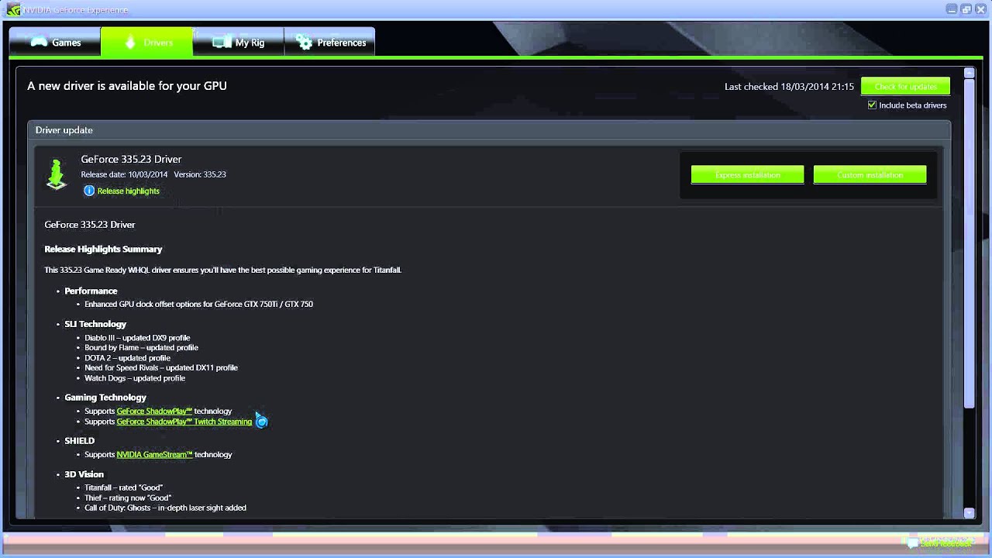Open the NVIDIA GameStream link
The height and width of the screenshot is (558, 992).
[x=154, y=454]
